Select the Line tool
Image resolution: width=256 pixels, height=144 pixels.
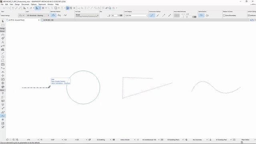click(x=3, y=53)
